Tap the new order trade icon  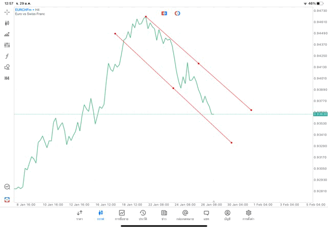tap(7, 199)
